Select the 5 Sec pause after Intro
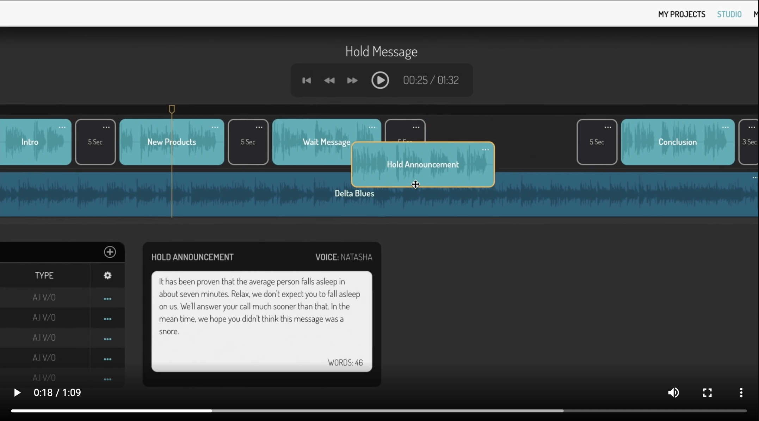 coord(95,142)
